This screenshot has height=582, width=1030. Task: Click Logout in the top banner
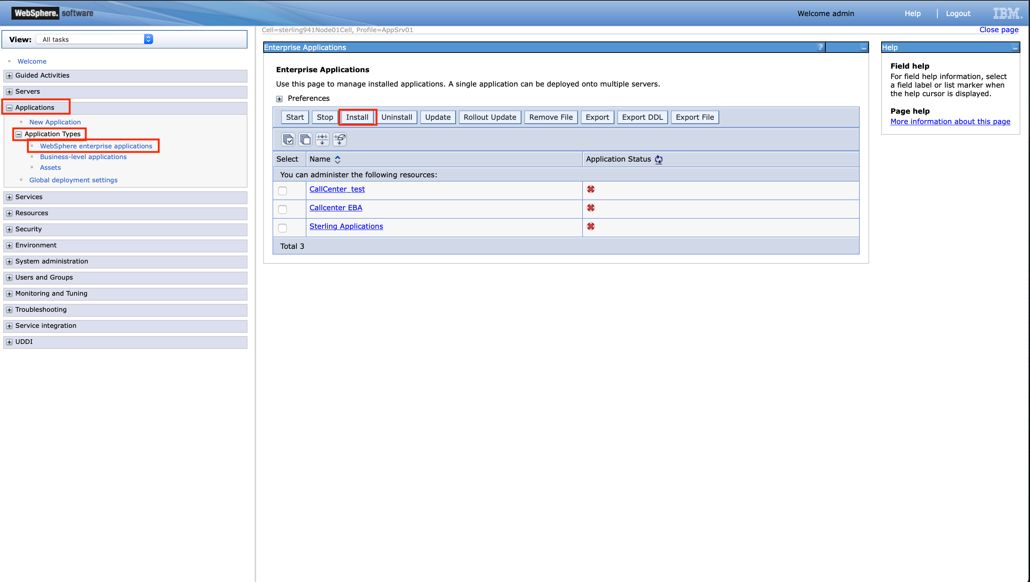coord(958,13)
